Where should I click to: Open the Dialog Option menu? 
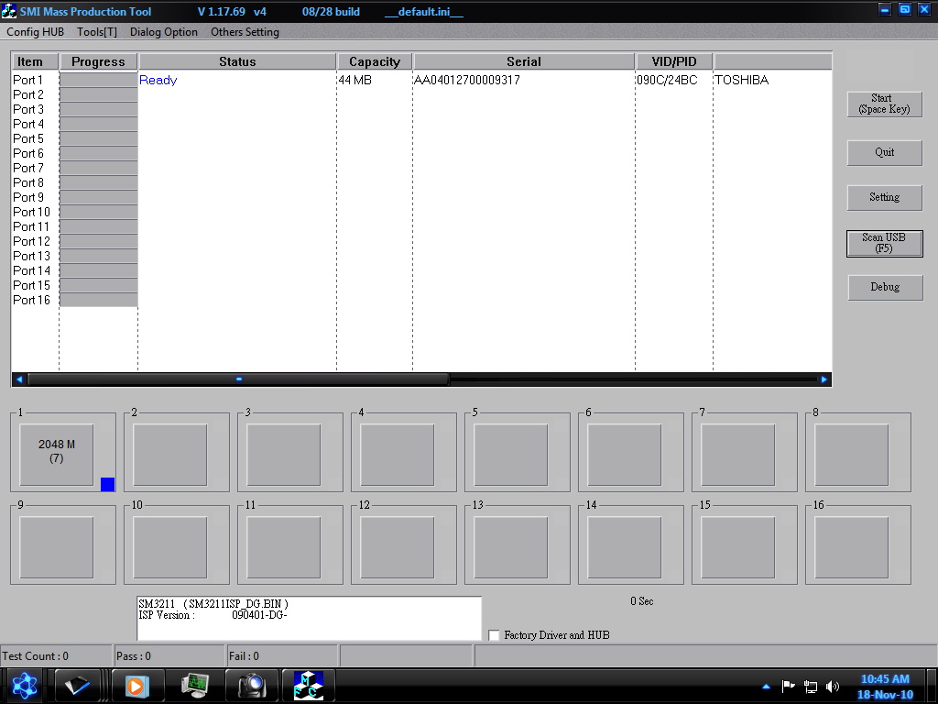click(x=163, y=32)
